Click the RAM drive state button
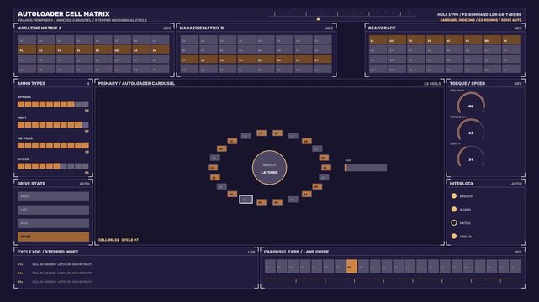 53,223
